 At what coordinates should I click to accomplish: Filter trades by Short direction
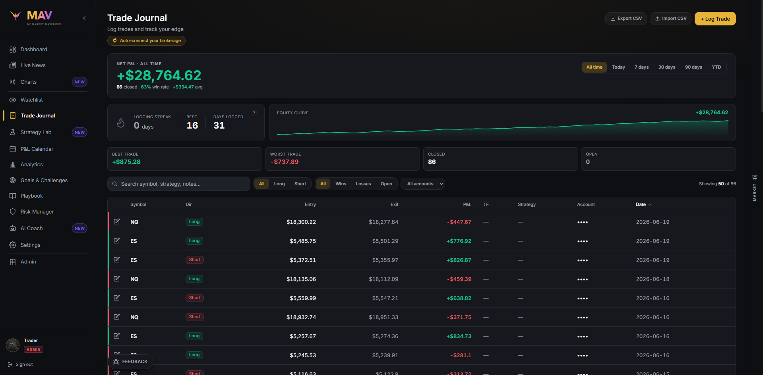(x=300, y=184)
